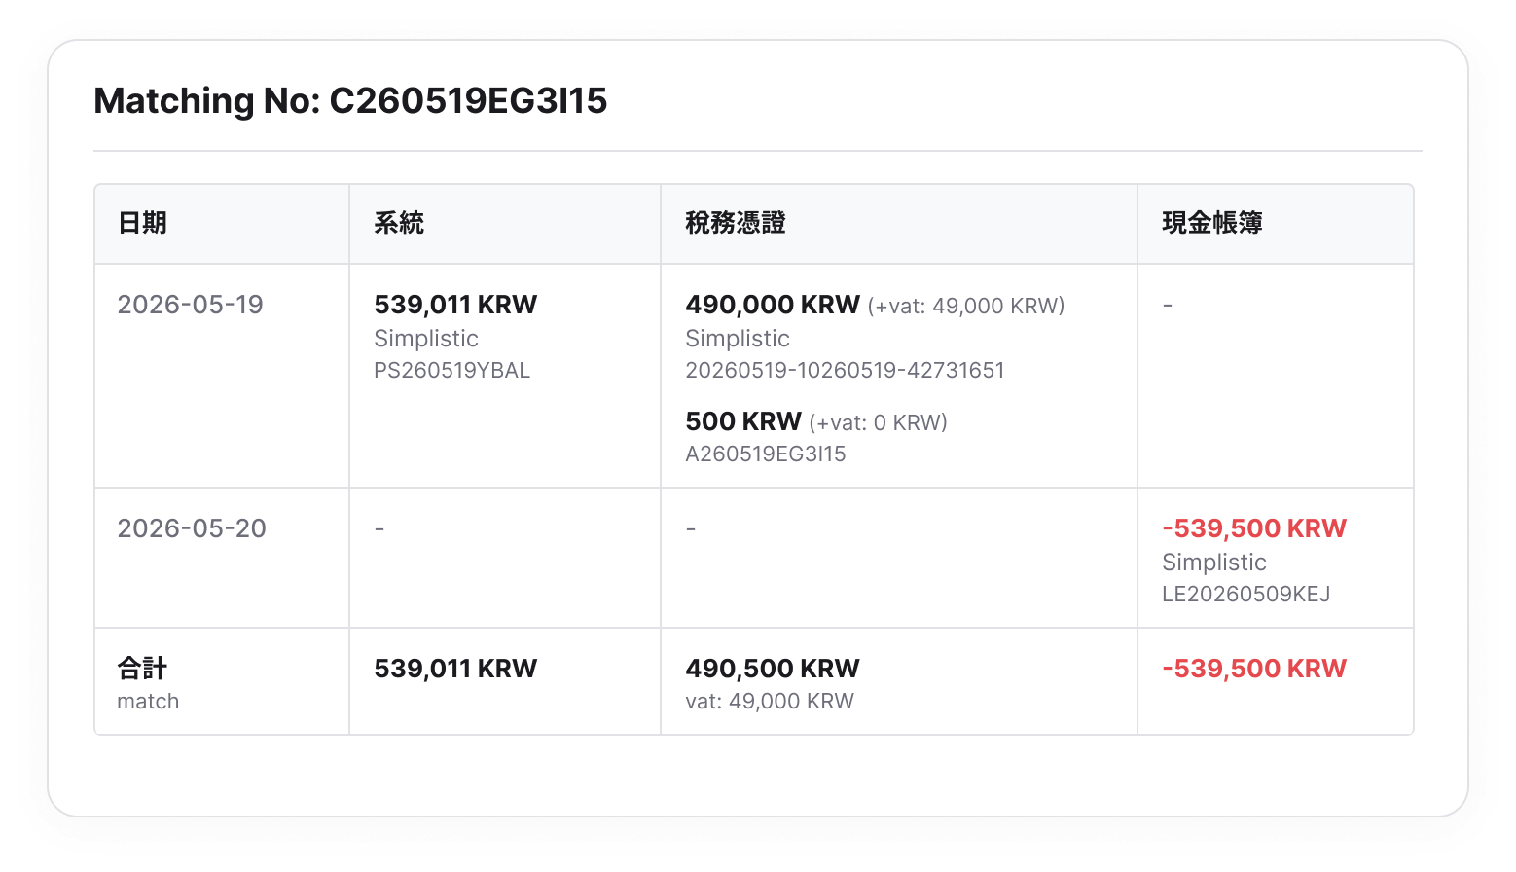Select the 日期 column header
Image resolution: width=1516 pixels, height=872 pixels.
pyautogui.click(x=142, y=223)
